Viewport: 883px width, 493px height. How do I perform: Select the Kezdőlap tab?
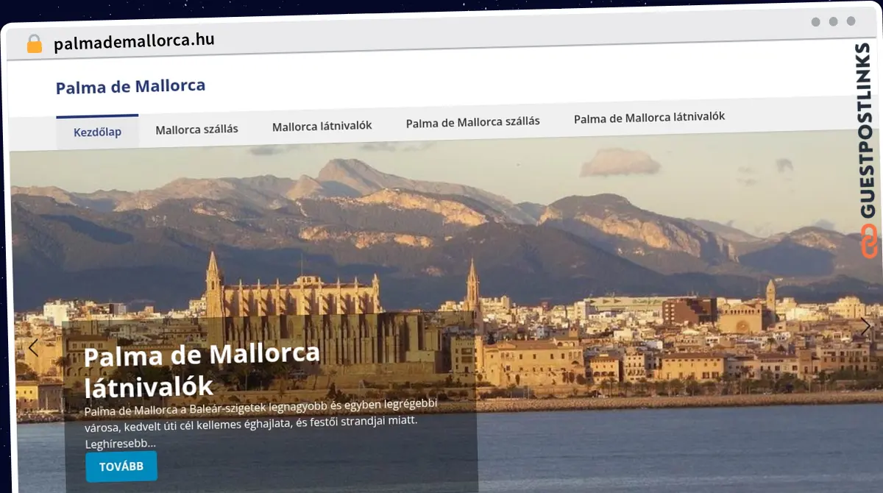[97, 132]
